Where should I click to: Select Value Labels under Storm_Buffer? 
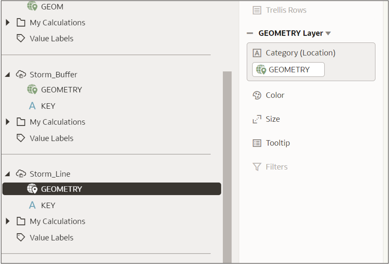(51, 138)
